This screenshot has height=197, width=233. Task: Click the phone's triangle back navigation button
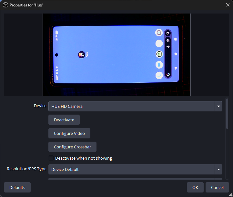176,68
